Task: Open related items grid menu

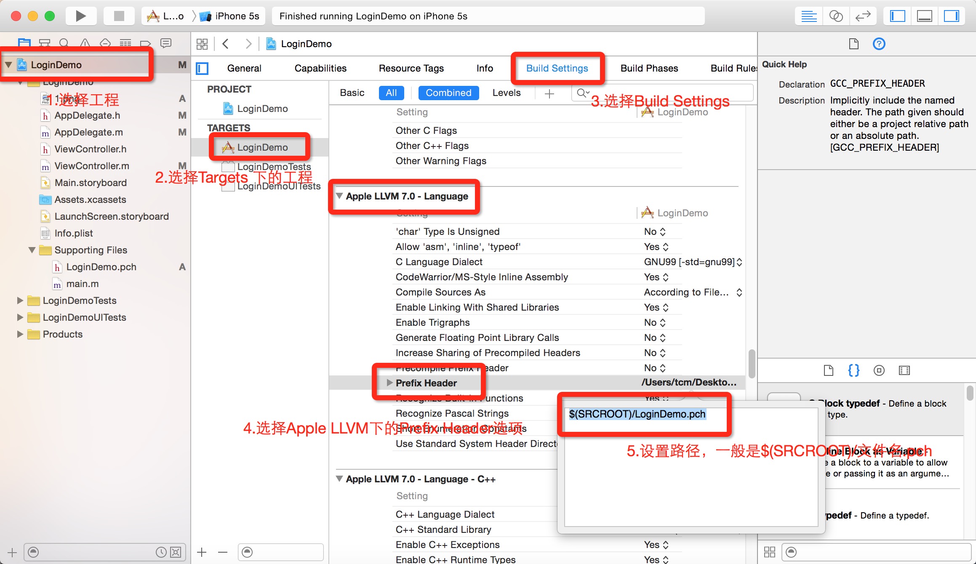Action: tap(202, 44)
